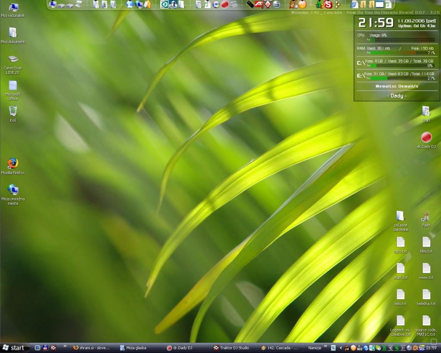Viewport: 441px width, 353px height.
Task: Click the silver sphere icon in top dock
Action: point(277,4)
